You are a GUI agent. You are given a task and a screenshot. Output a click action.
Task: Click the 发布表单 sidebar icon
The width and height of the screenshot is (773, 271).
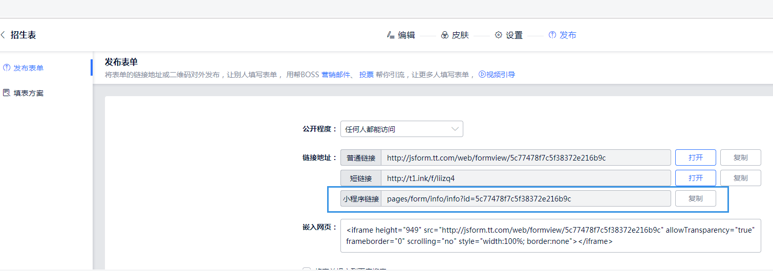click(7, 68)
